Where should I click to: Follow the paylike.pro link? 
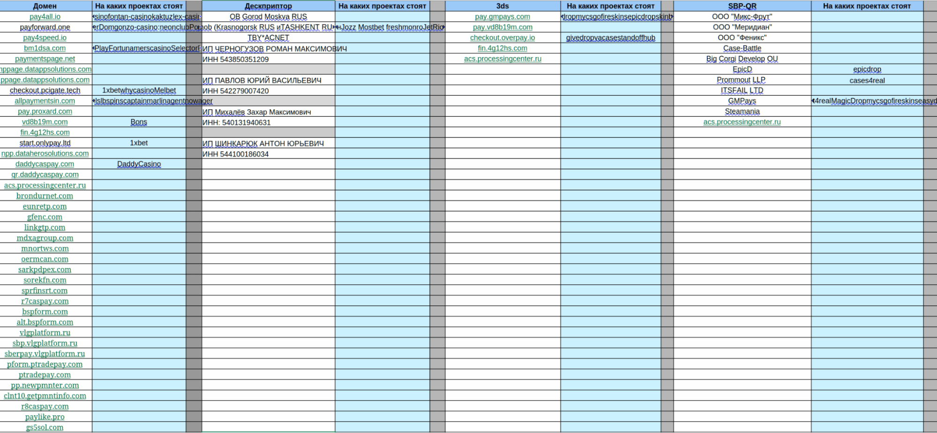[x=45, y=417]
